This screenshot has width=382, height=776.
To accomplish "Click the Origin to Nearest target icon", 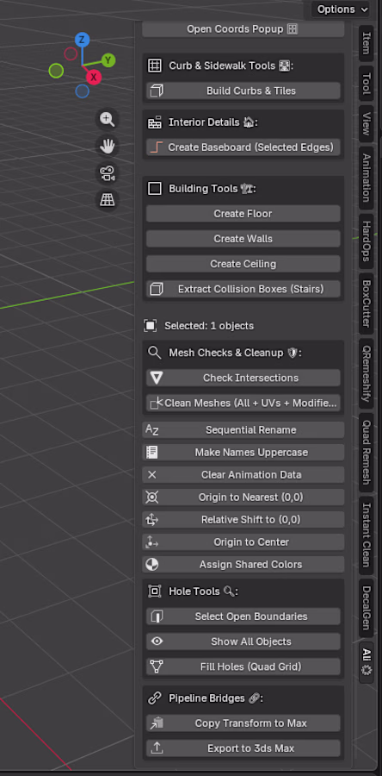I will pos(152,497).
